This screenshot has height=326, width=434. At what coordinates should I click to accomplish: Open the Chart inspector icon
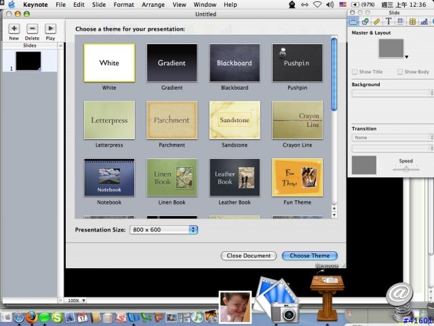424,21
